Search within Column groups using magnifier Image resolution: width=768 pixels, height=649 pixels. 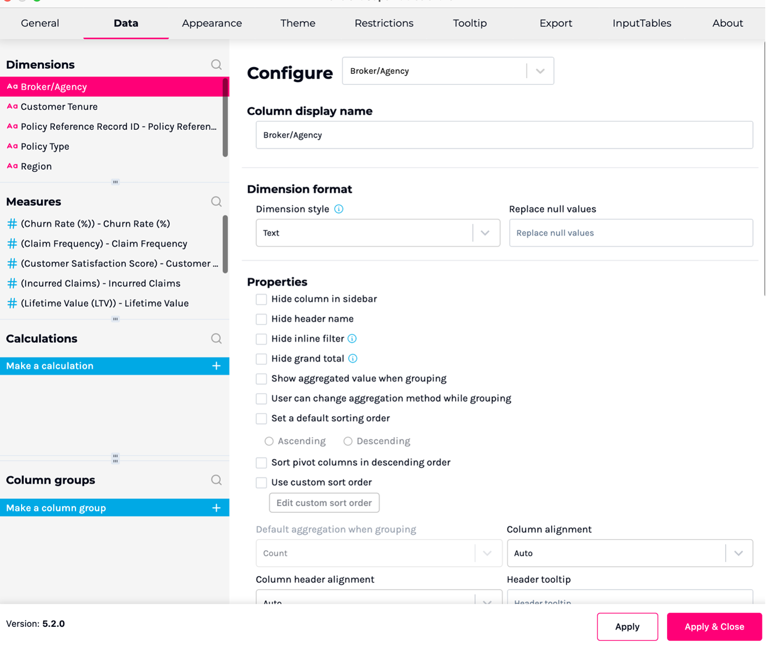[x=216, y=480]
